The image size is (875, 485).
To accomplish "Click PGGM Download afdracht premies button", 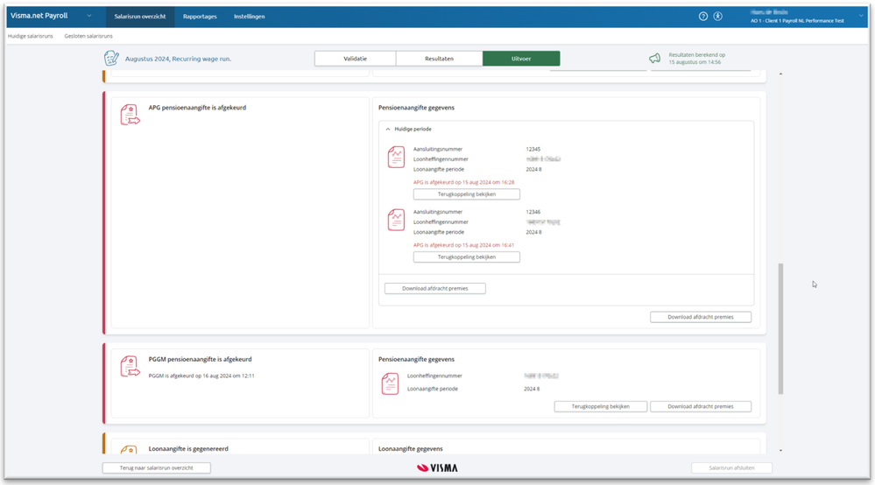I will (x=701, y=406).
